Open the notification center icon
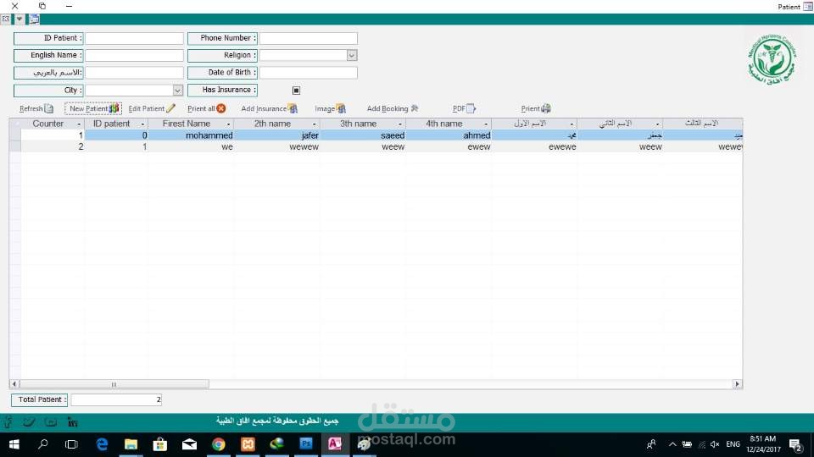This screenshot has width=814, height=457. (794, 444)
